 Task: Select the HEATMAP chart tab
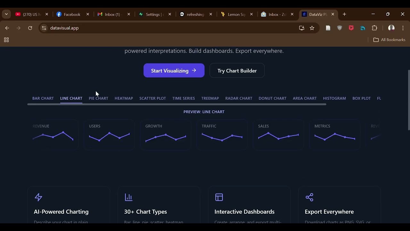pyautogui.click(x=124, y=98)
